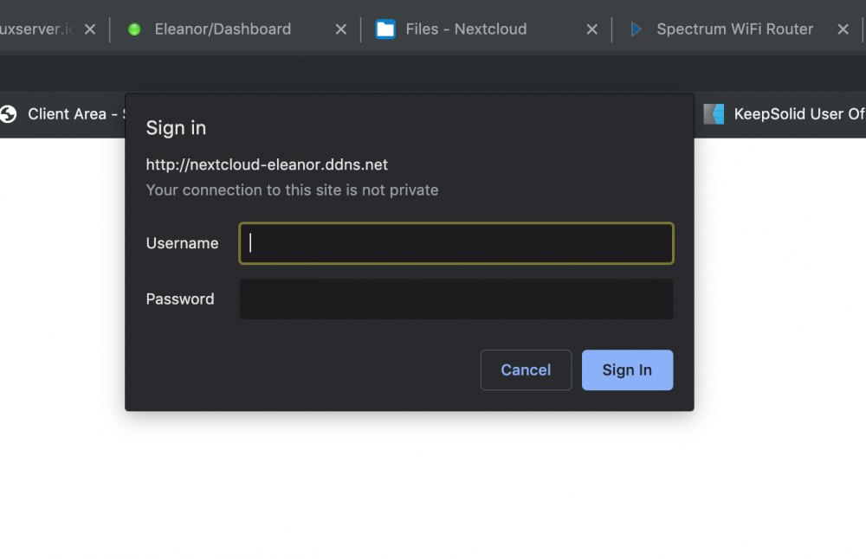Open the Client Area bookmark
The image size is (866, 559).
pos(62,114)
